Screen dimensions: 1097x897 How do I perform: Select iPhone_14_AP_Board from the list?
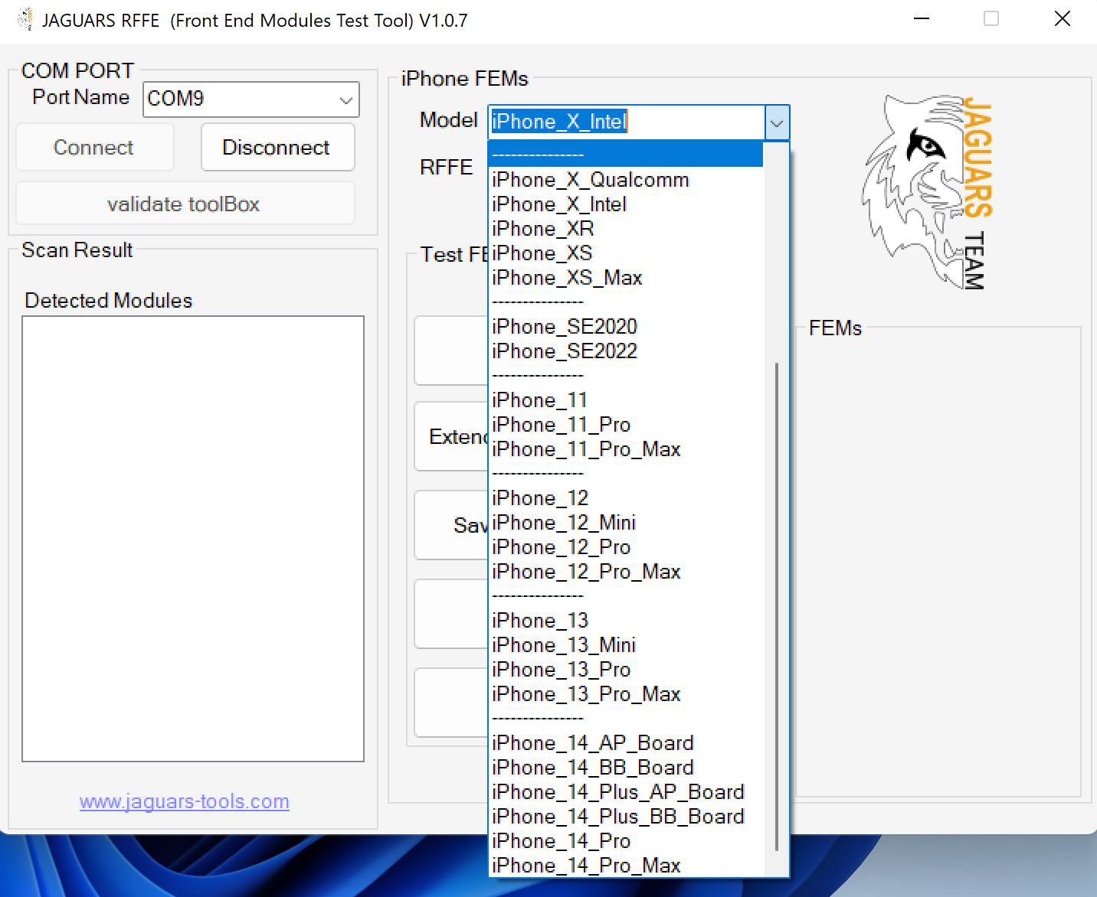[627, 743]
